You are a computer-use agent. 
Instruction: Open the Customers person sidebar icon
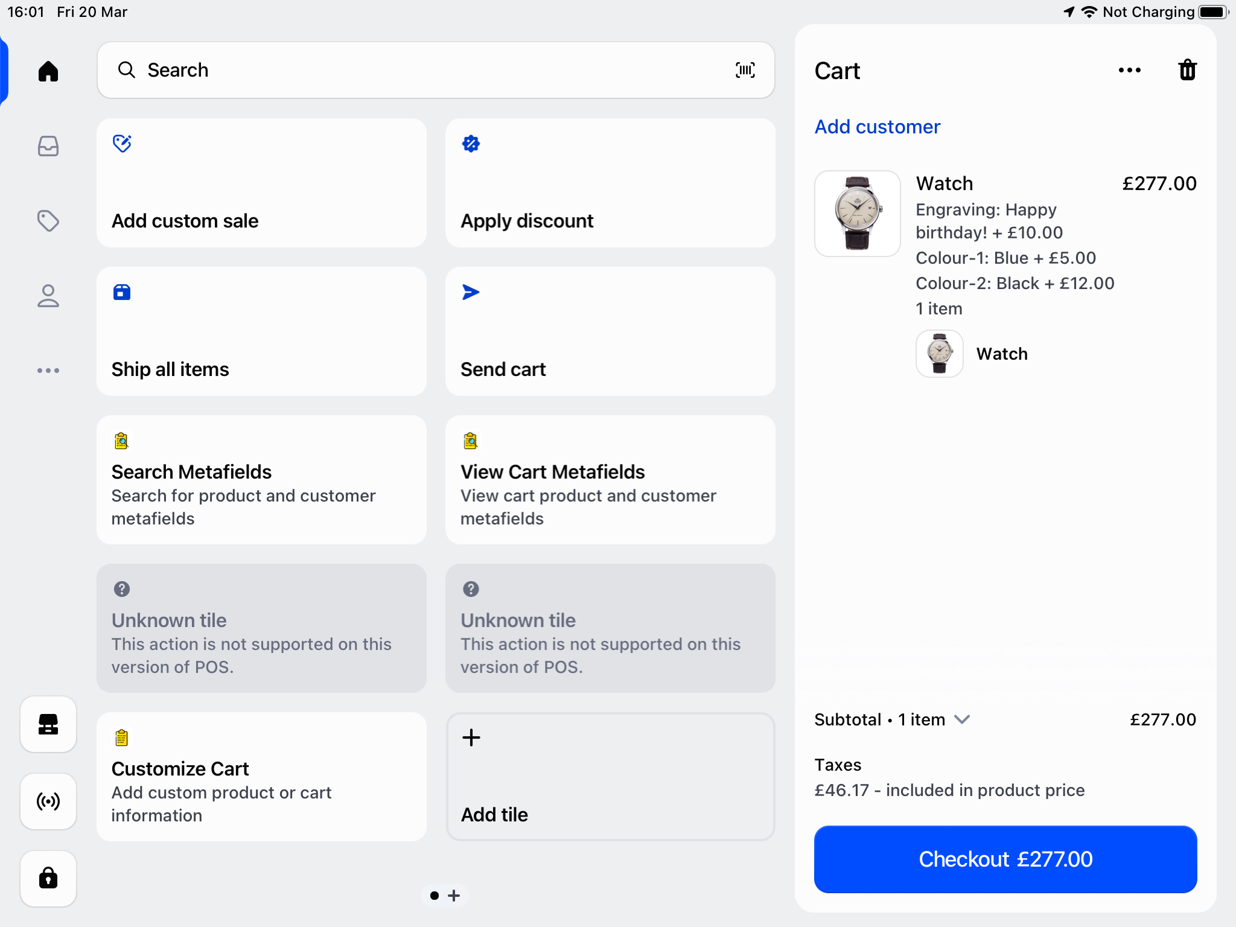click(x=48, y=296)
